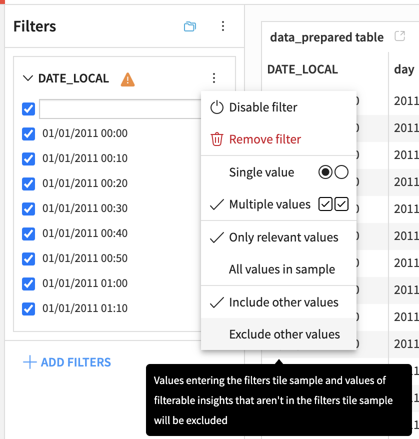Select Single value mode
Screen dimensions: 419x439
(x=278, y=172)
